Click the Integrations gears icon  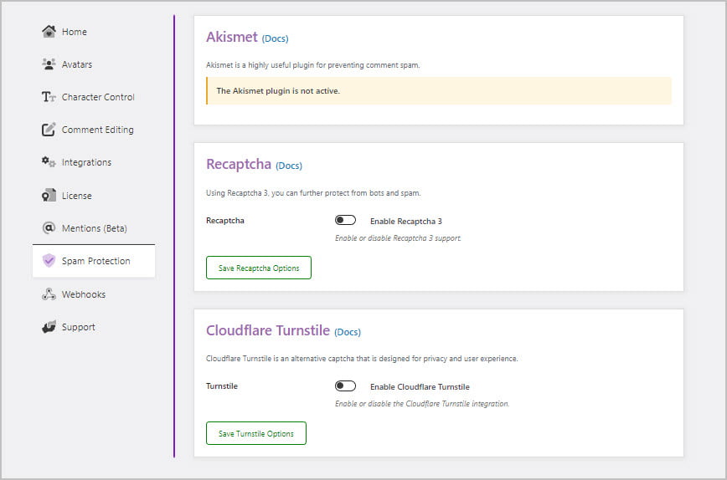(49, 161)
